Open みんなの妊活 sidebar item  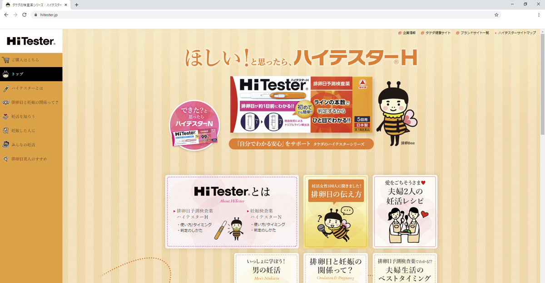pos(31,144)
